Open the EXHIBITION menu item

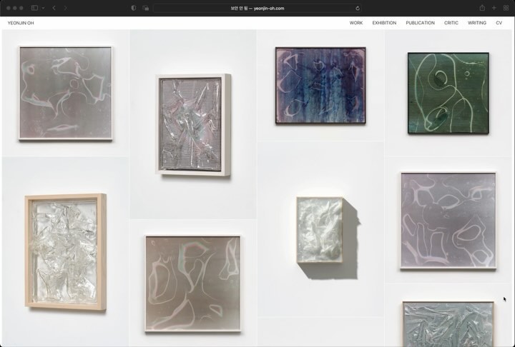click(x=384, y=23)
